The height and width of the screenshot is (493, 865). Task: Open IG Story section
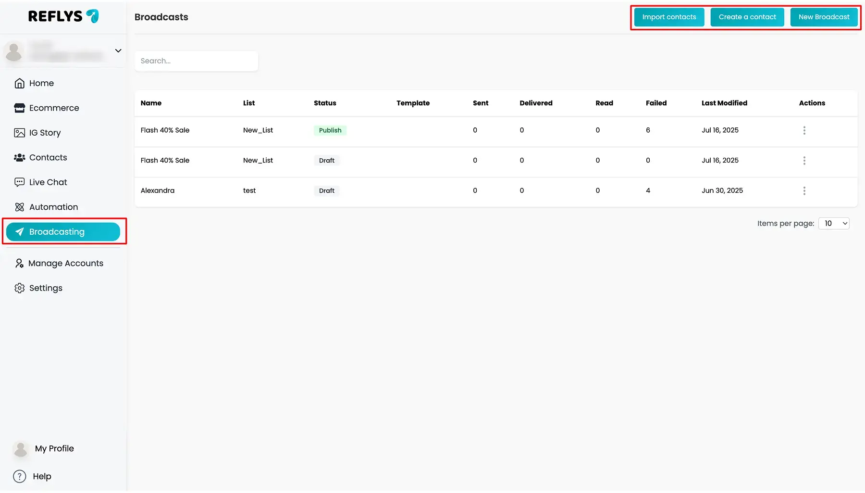click(x=63, y=133)
